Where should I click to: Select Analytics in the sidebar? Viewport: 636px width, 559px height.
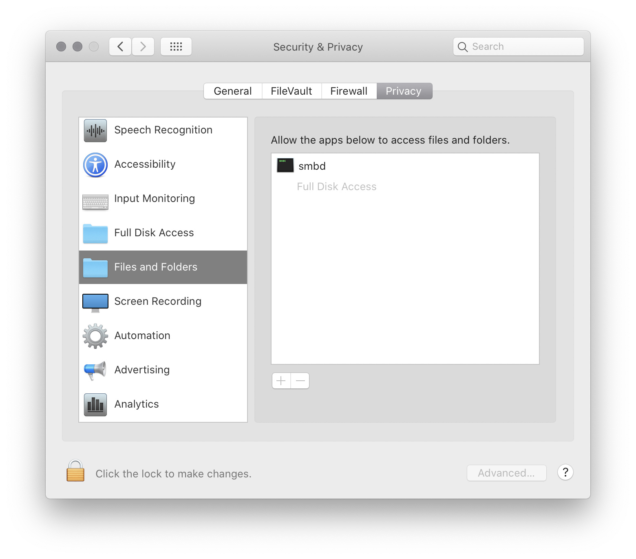click(x=163, y=405)
